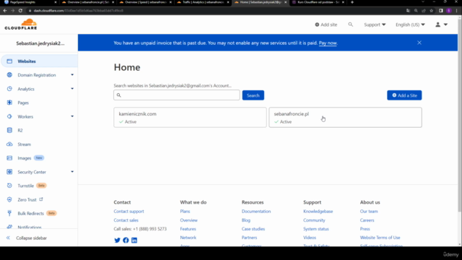Open the Case studies link
Screen dimensions: 462x260
tap(253, 229)
